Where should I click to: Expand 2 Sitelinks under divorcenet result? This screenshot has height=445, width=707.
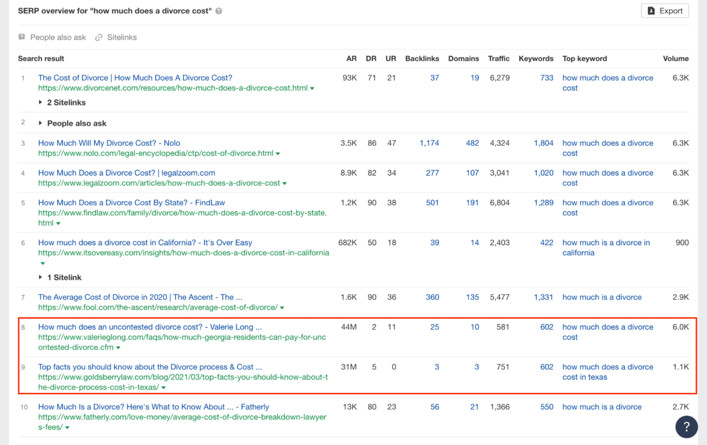coord(62,102)
